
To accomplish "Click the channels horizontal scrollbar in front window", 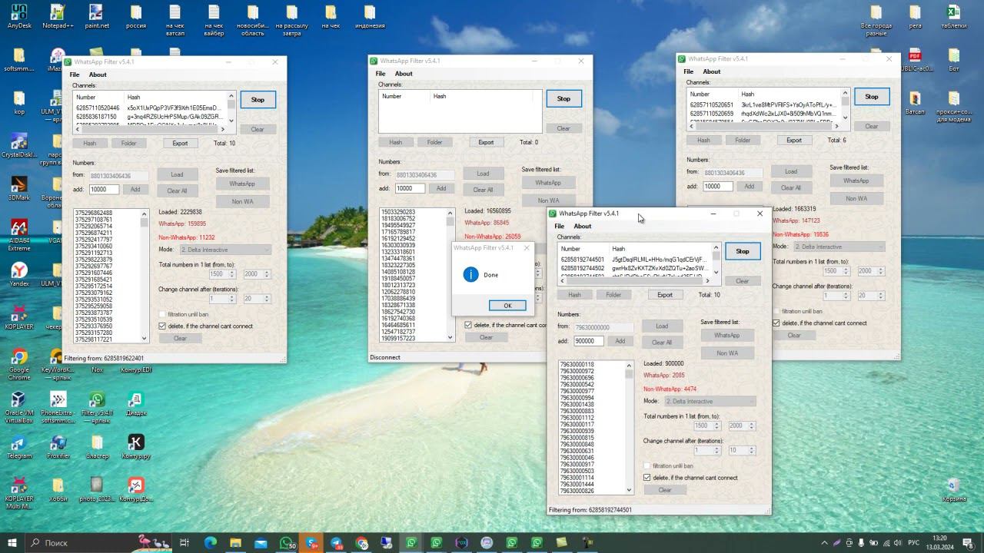I will click(x=634, y=280).
